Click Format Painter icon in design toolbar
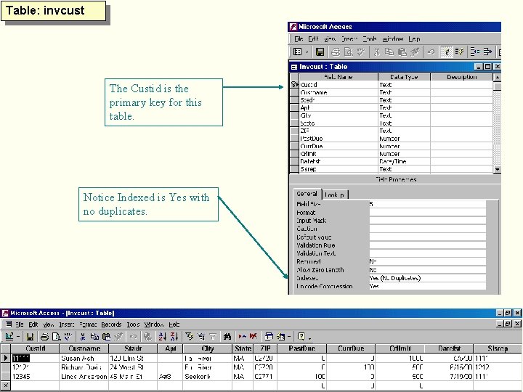The height and width of the screenshot is (392, 523). click(415, 52)
